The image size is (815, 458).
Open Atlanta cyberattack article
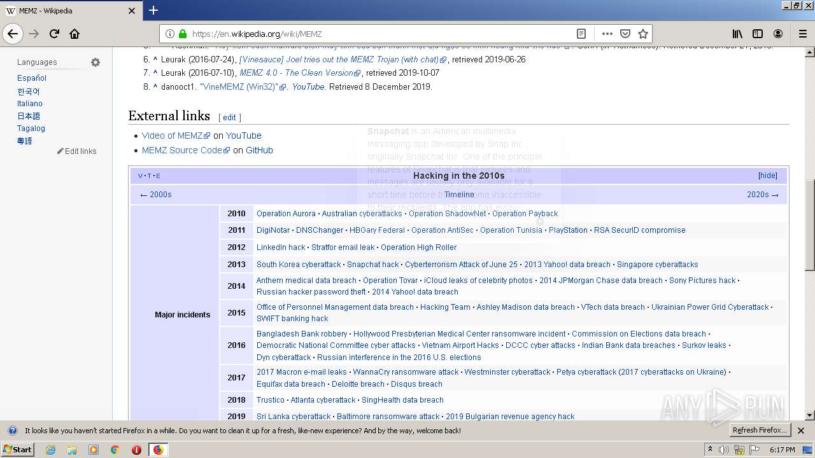pos(323,400)
